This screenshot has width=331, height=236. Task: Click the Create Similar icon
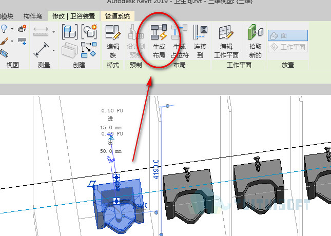pyautogui.click(x=89, y=50)
